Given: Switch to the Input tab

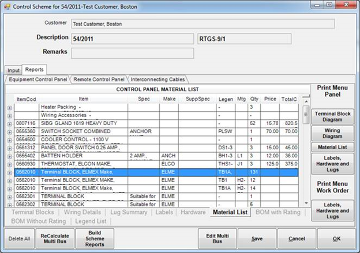Looking at the screenshot, I should click(13, 70).
